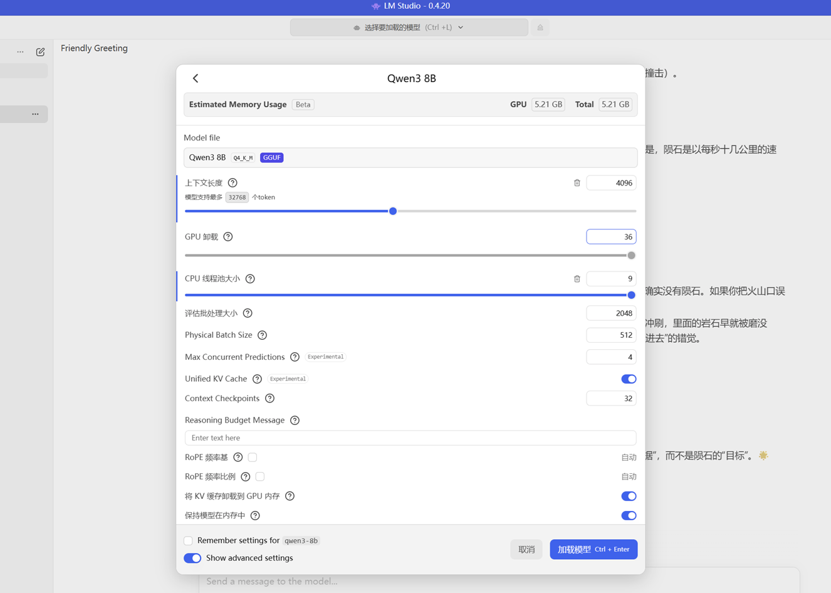
Task: Start a new chat with the compose icon
Action: [40, 52]
